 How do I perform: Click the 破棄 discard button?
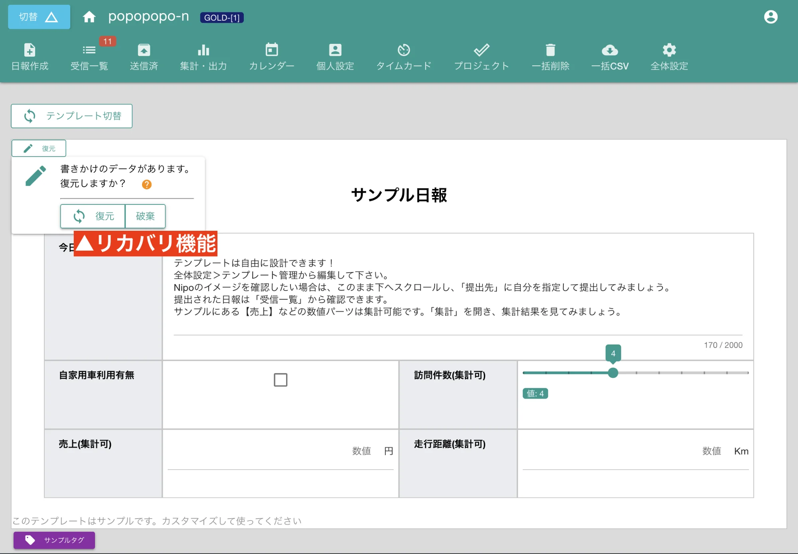point(145,216)
